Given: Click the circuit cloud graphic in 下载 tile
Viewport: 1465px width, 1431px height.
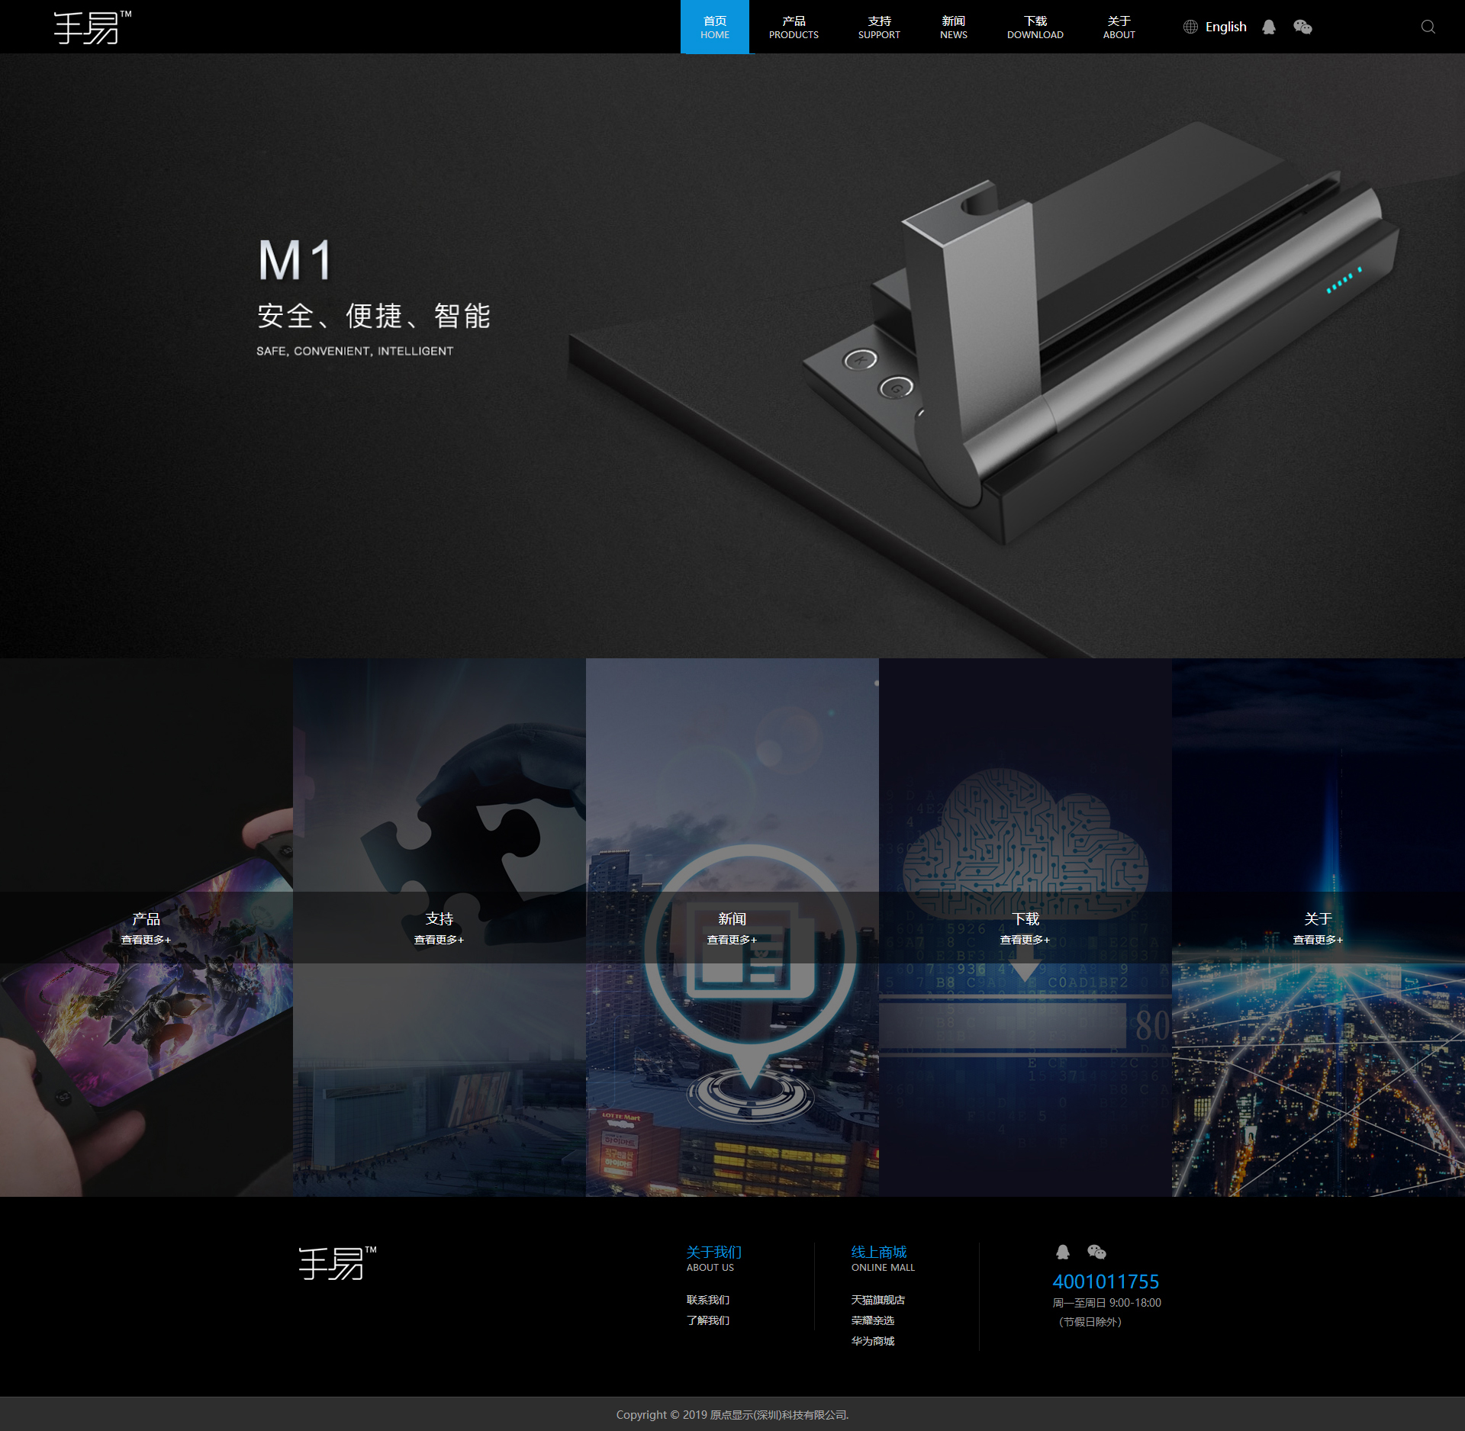Looking at the screenshot, I should pos(1025,843).
